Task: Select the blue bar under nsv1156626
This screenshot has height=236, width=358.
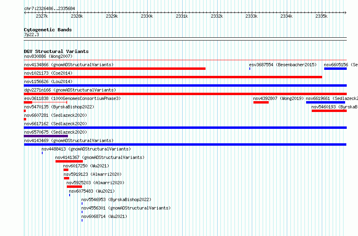Action: [x=185, y=85]
